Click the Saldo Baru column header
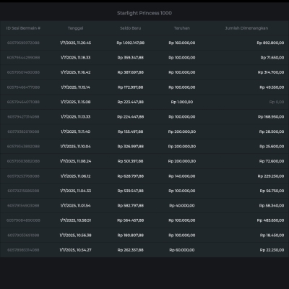This screenshot has width=289, height=289. pyautogui.click(x=130, y=28)
